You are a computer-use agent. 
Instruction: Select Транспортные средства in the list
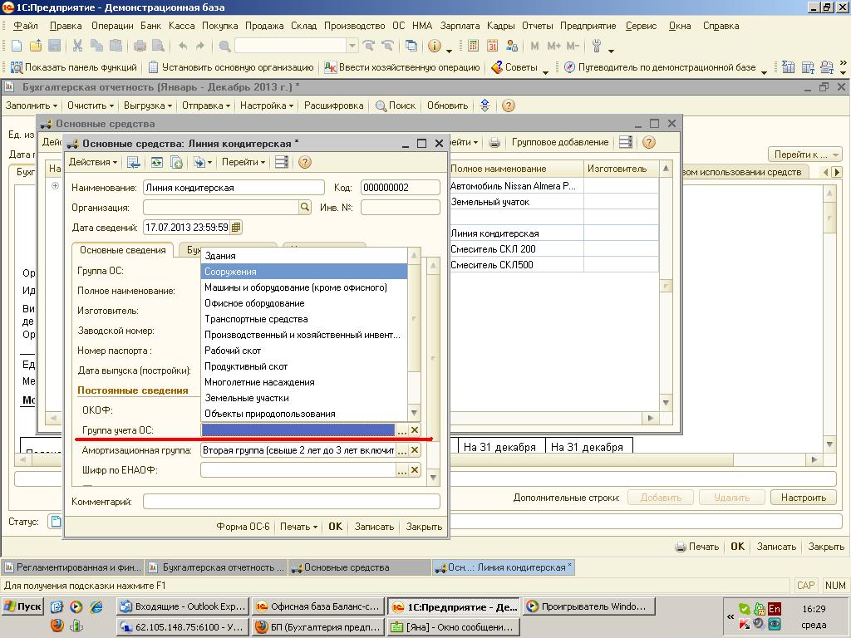click(304, 319)
